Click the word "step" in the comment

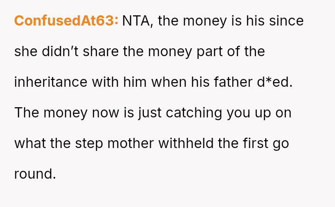88,143
